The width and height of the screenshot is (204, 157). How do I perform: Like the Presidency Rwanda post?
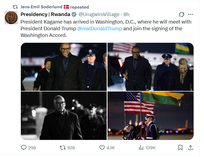102,148
